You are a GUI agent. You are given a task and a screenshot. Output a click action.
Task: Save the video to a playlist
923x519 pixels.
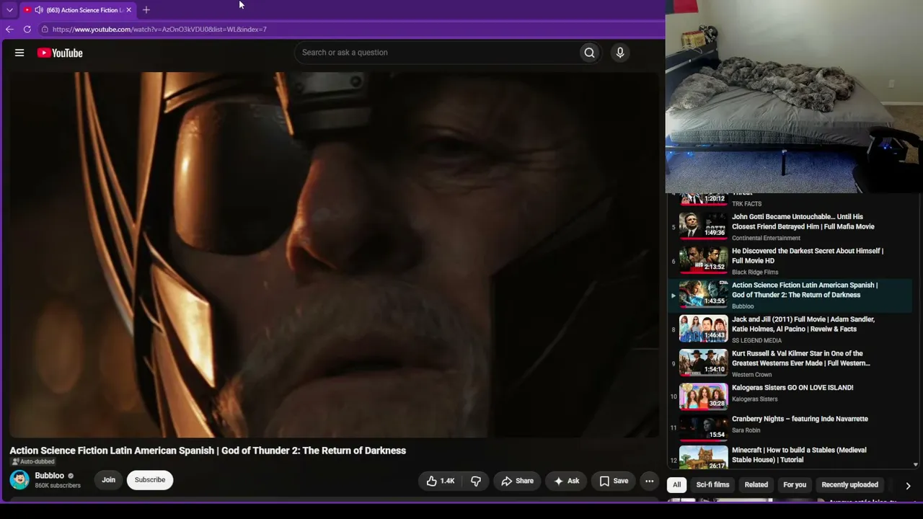[x=614, y=481]
